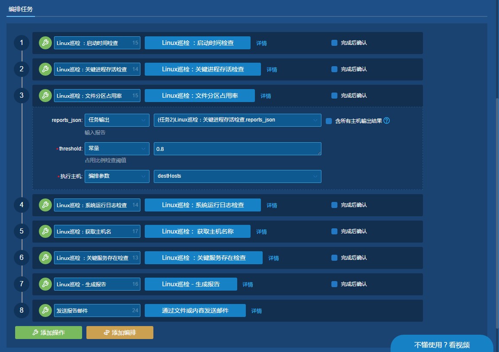
Task: Enable 完成后确认 for step 7 生成报告
Action: coord(334,284)
